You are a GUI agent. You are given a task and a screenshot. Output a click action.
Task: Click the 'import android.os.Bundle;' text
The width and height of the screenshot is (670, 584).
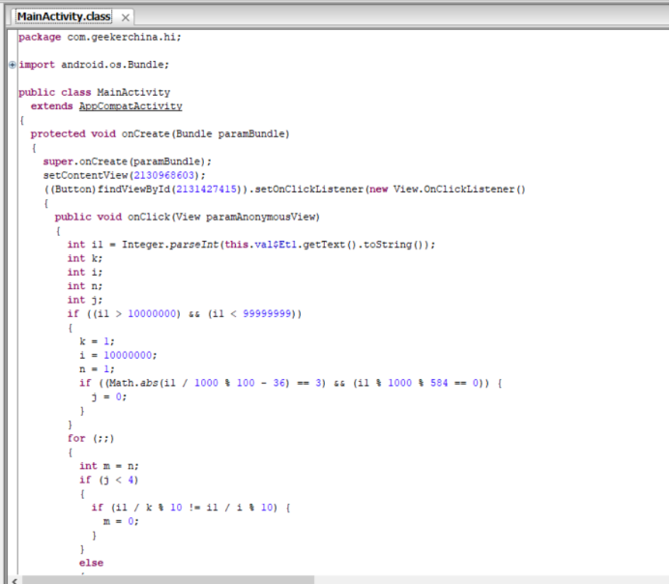(x=94, y=65)
